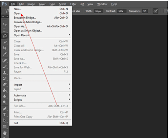168x139 pixels.
Task: Open the Edit menu
Action: (21, 4)
